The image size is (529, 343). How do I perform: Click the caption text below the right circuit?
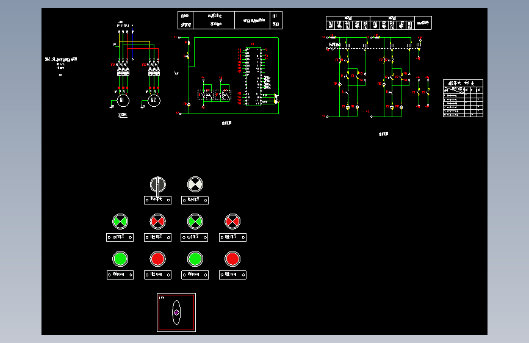[383, 134]
